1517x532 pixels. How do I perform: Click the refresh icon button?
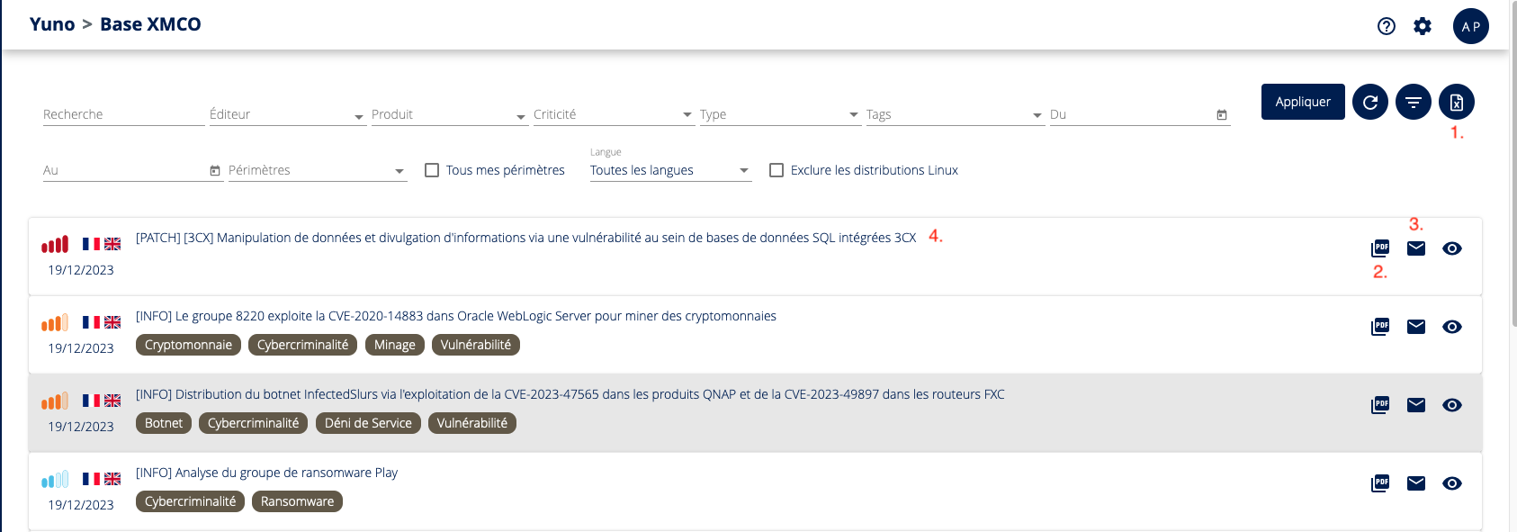(x=1369, y=103)
